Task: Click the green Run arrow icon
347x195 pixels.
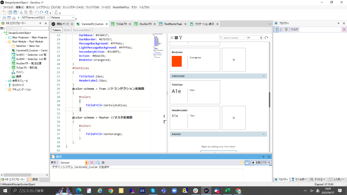Action: (x=19, y=18)
